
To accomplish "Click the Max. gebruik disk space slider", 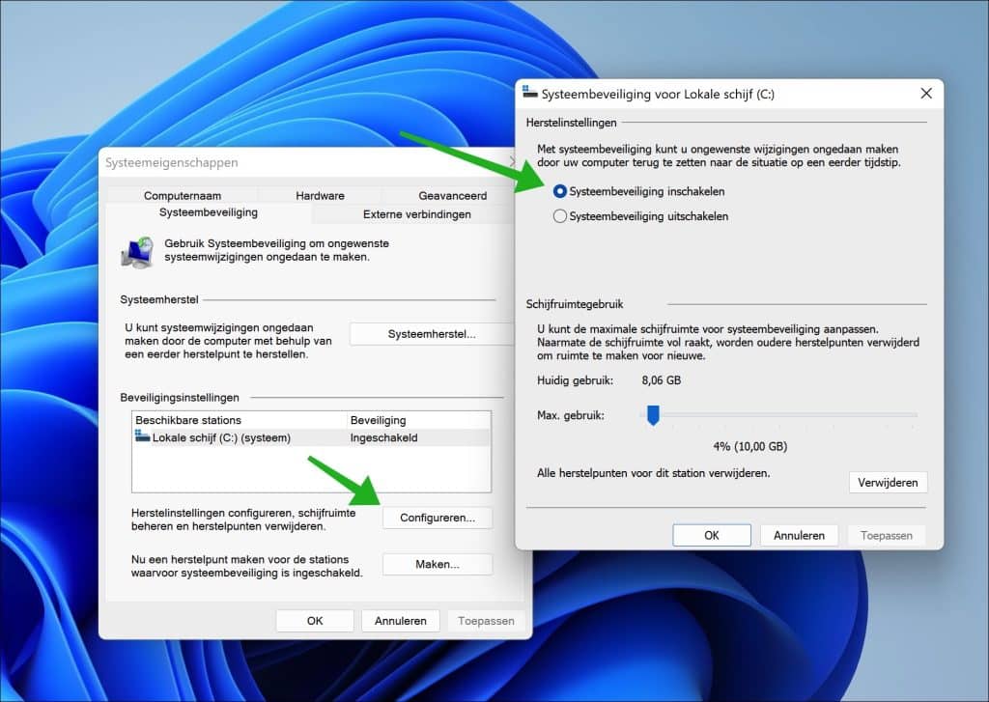I will point(653,415).
